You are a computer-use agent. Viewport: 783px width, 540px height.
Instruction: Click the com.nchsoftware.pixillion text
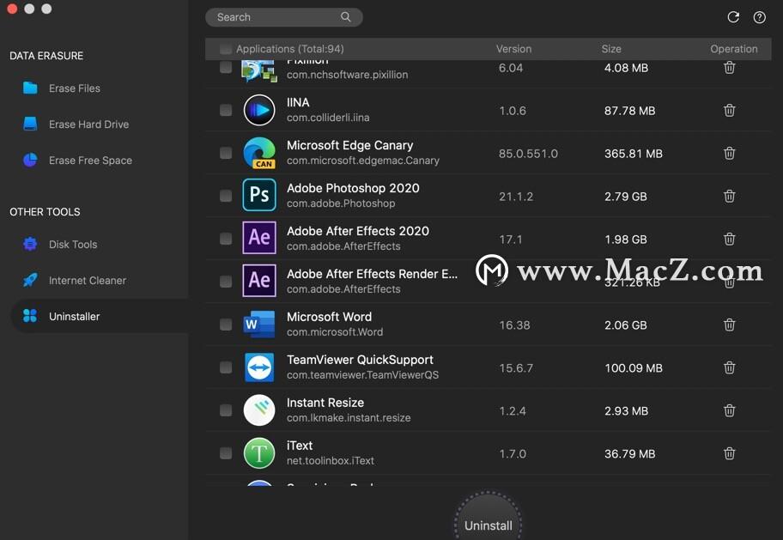[347, 75]
